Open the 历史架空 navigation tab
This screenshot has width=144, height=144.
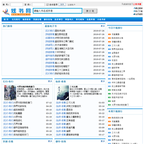(x=58, y=20)
